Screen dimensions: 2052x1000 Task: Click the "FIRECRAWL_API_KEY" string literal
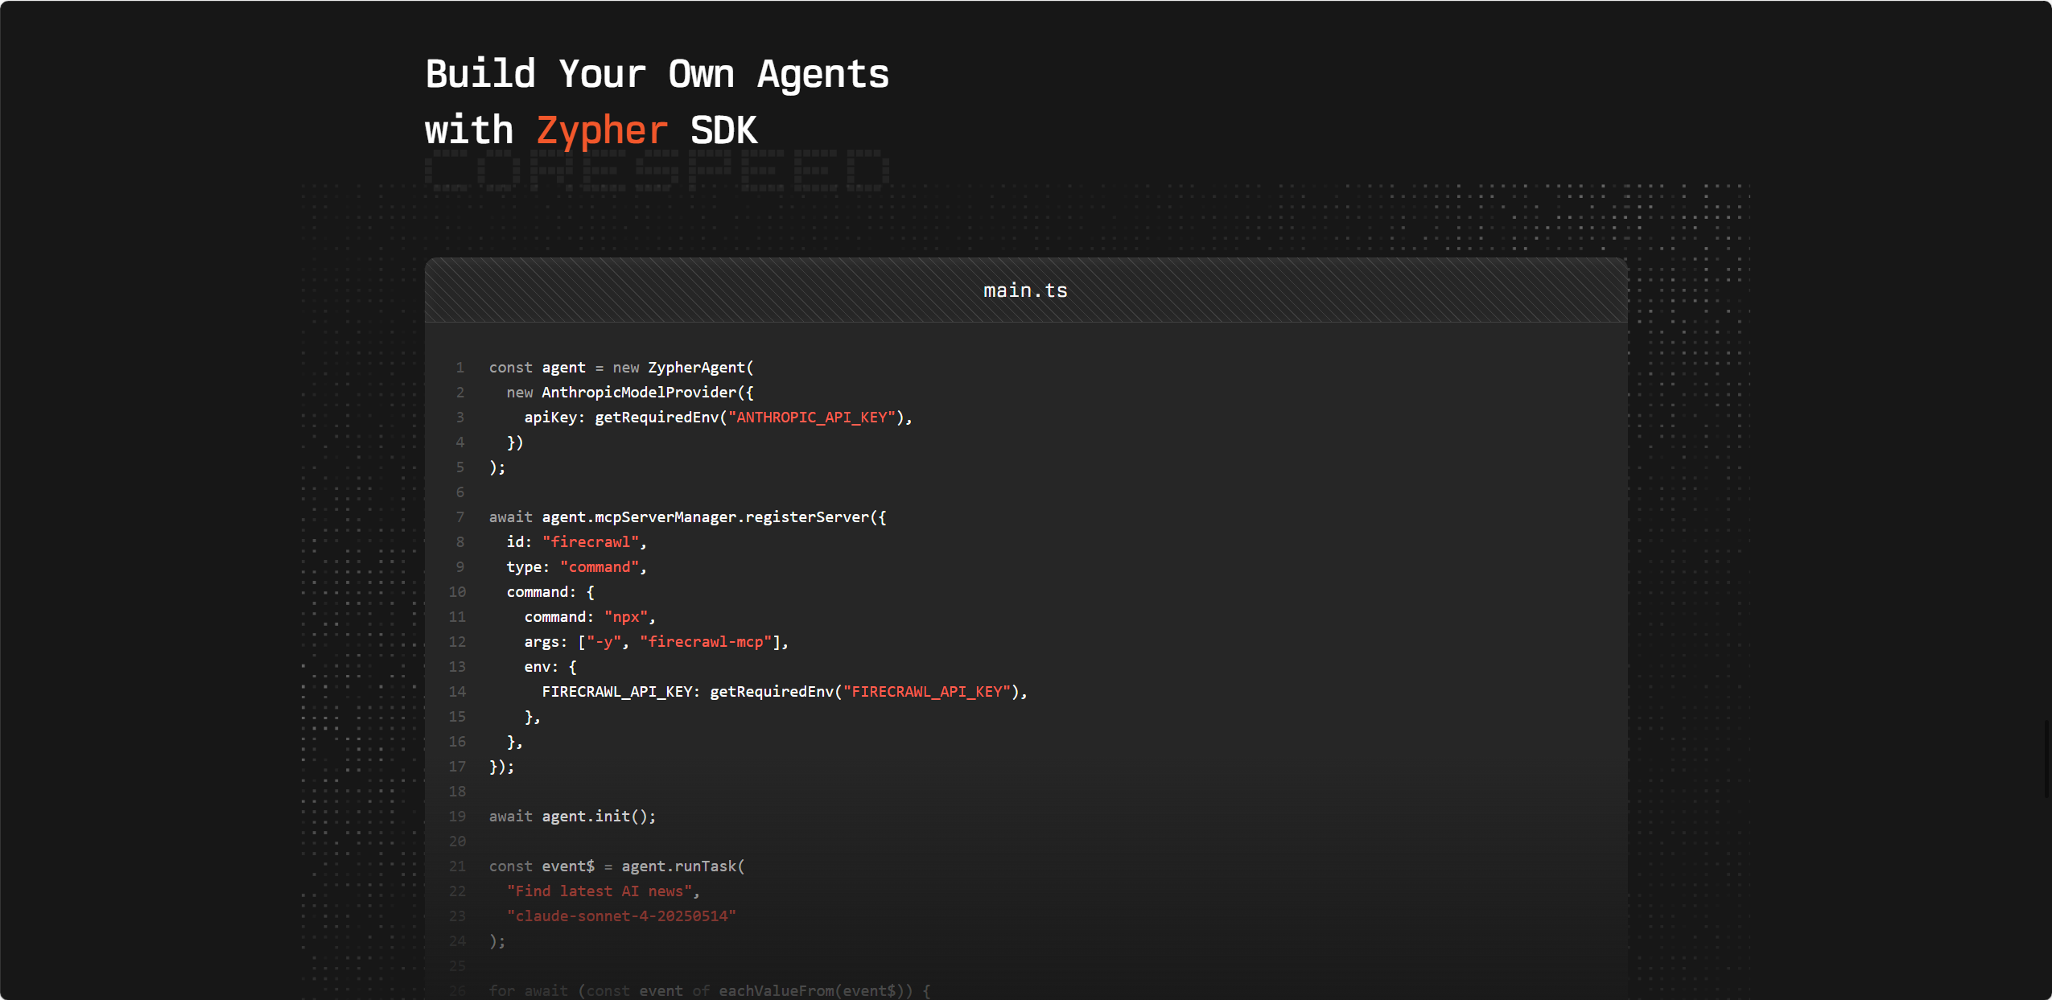(927, 691)
